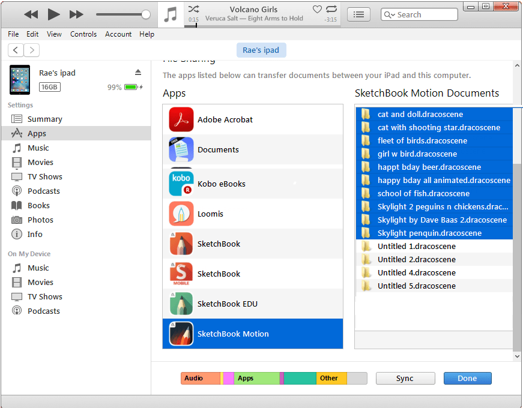Select Loomis app icon

[x=181, y=214]
